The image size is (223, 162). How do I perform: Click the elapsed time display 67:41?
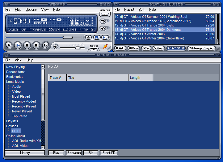pyautogui.click(x=22, y=21)
